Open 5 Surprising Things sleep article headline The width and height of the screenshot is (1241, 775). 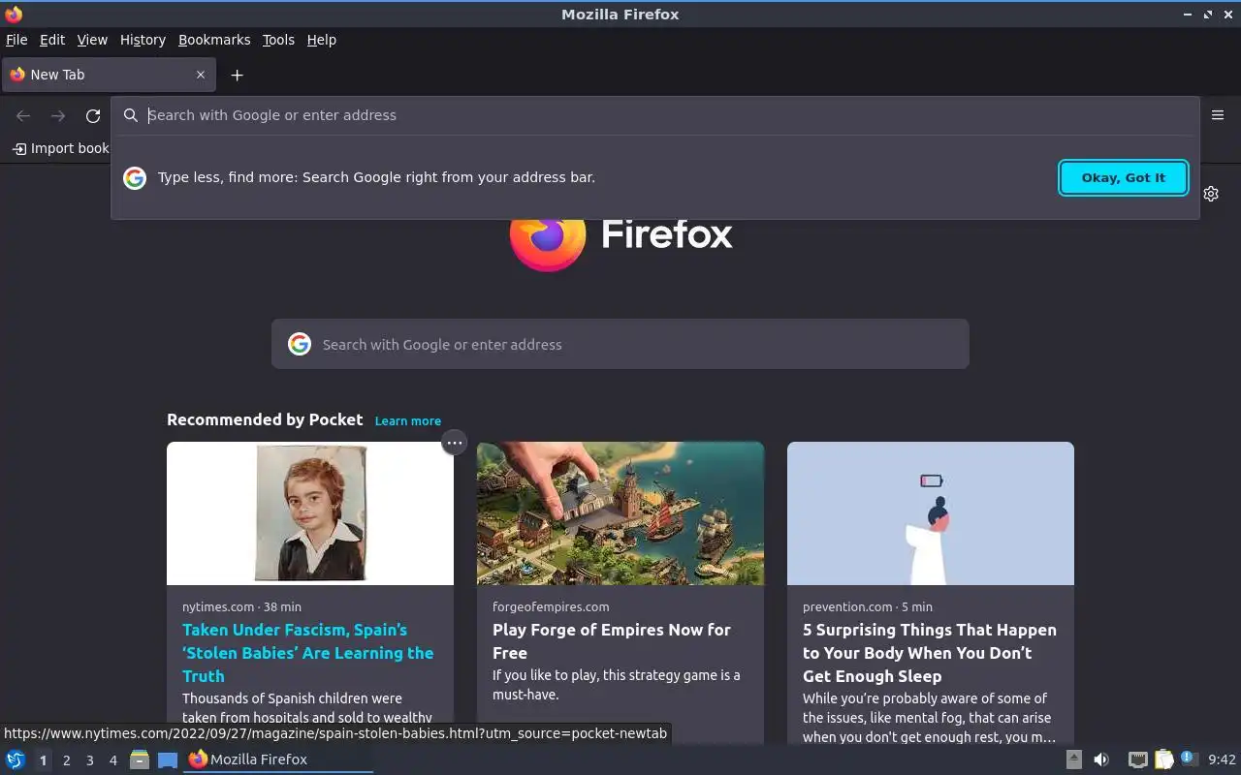point(930,653)
